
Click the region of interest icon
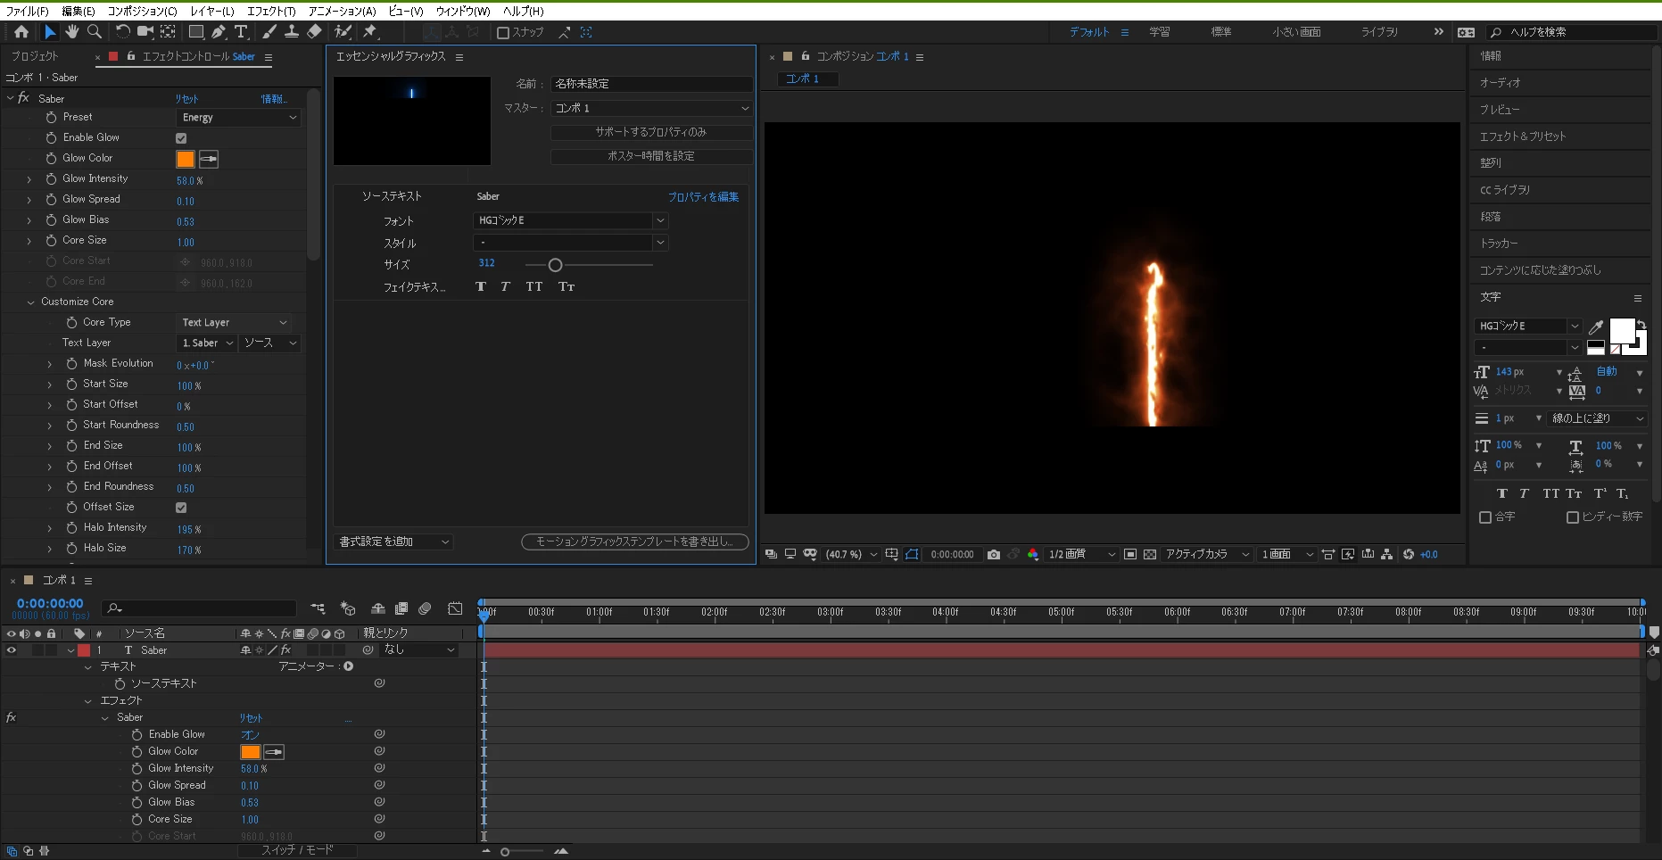pos(1130,554)
